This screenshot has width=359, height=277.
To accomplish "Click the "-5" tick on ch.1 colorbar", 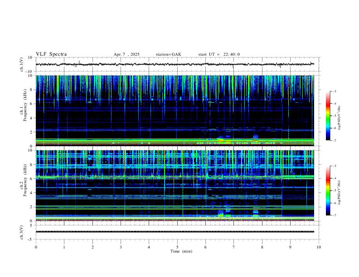I will [x=334, y=116].
